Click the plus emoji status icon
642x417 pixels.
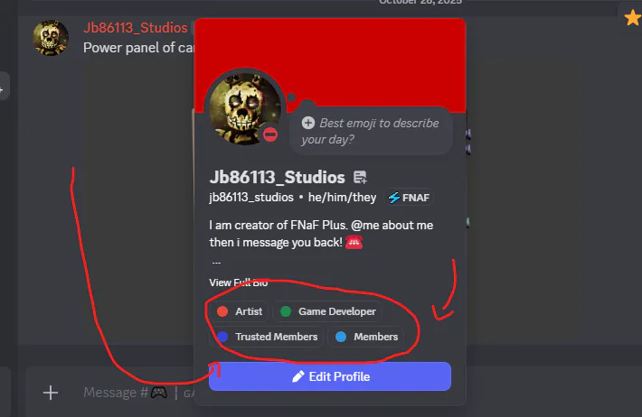coord(308,123)
